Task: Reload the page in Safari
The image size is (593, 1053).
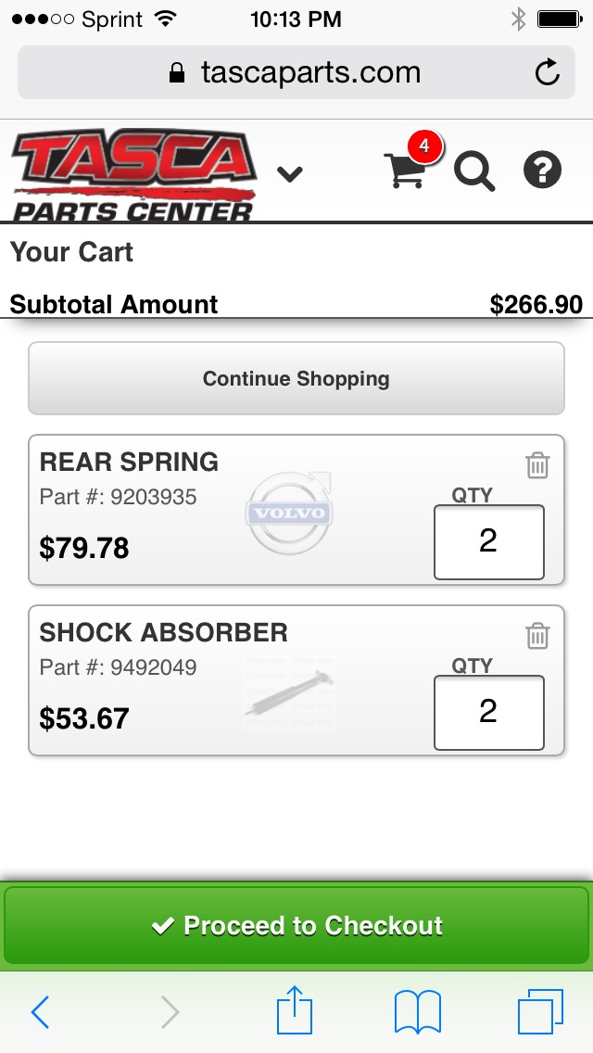Action: tap(548, 72)
